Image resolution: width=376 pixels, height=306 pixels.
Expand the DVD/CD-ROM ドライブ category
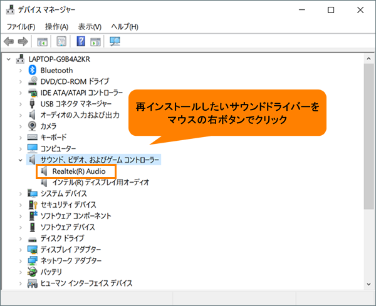point(21,81)
